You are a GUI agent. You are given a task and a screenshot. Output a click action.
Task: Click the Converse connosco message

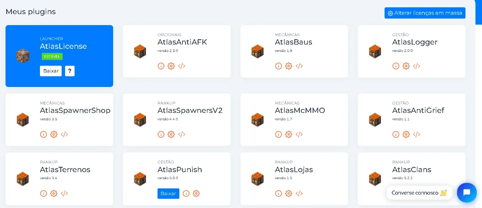(419, 193)
